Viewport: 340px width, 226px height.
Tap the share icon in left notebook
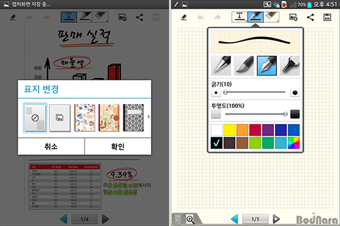coord(140,17)
